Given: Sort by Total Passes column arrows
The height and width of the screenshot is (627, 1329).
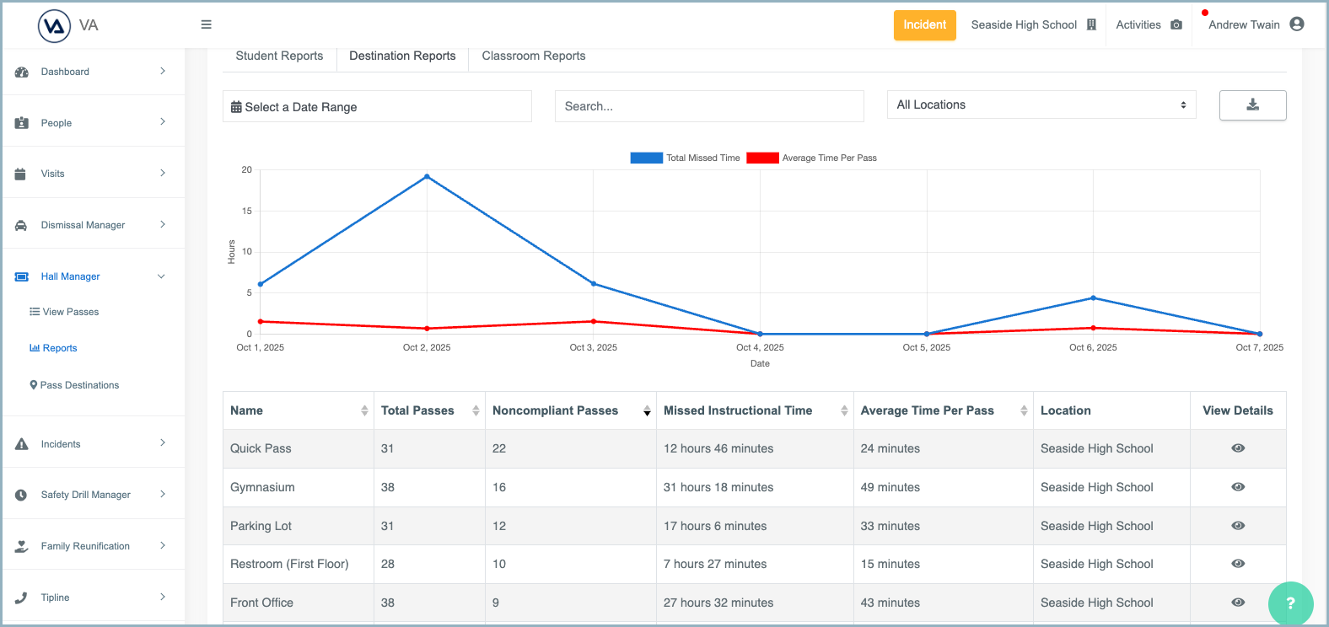Looking at the screenshot, I should pos(476,410).
